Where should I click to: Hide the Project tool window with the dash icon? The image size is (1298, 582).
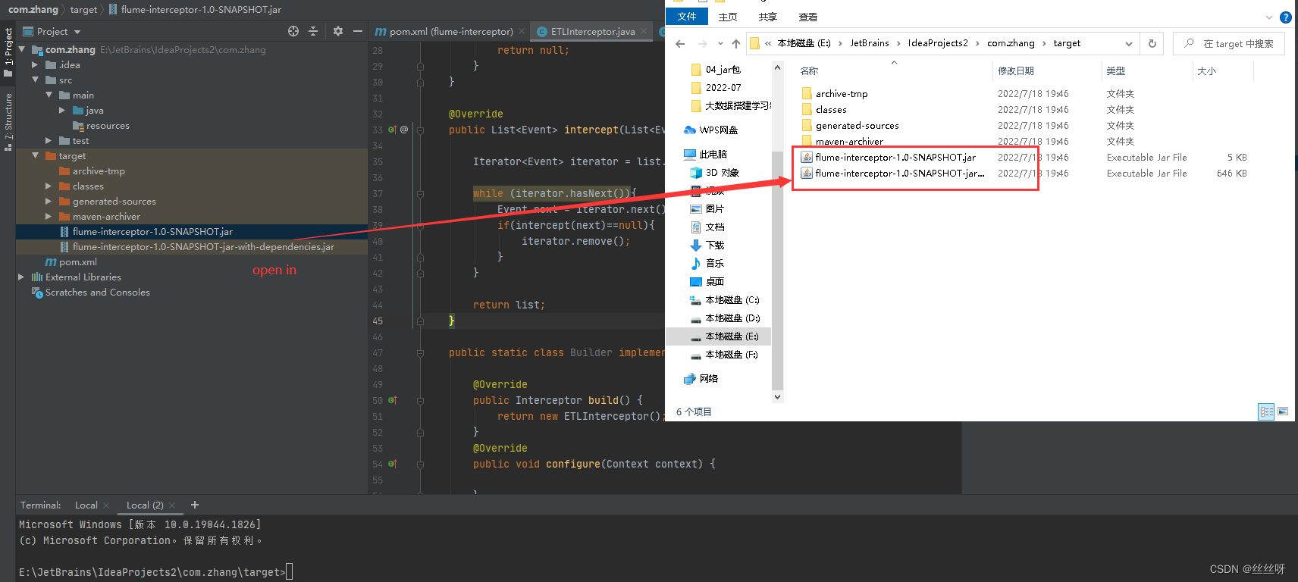coord(358,31)
